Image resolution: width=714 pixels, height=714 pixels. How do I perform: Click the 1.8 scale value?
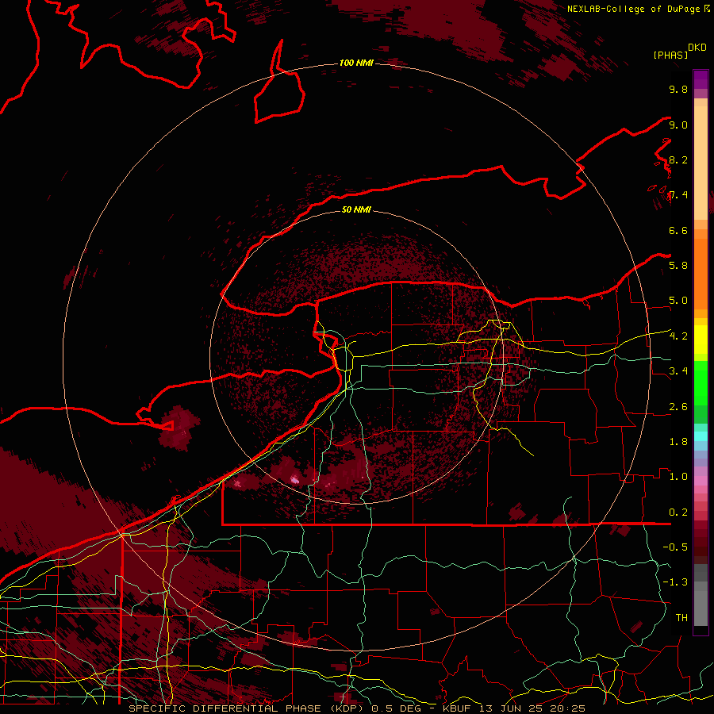(678, 442)
